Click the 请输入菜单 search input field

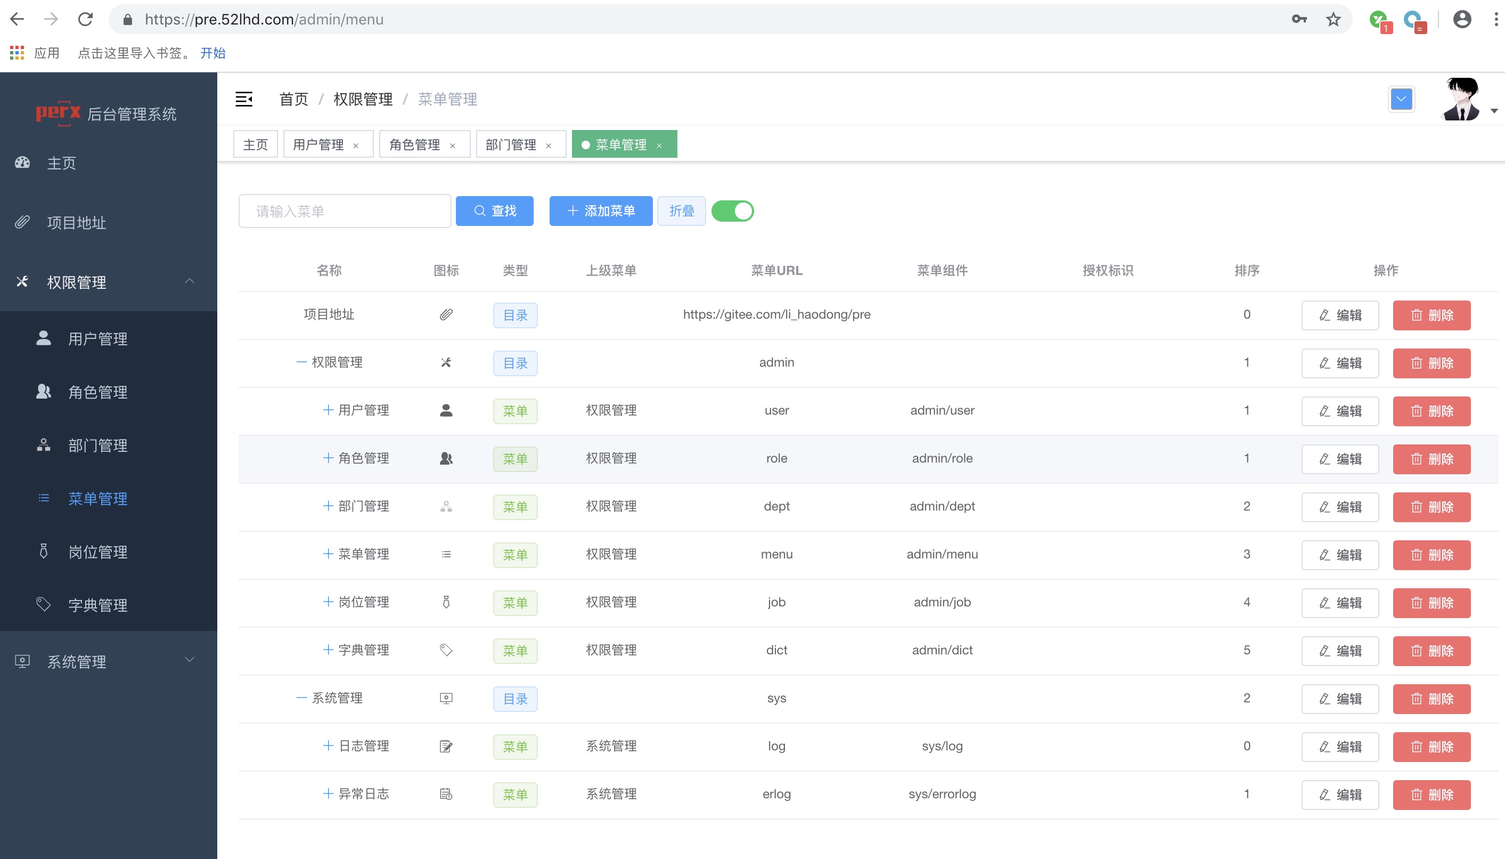344,211
